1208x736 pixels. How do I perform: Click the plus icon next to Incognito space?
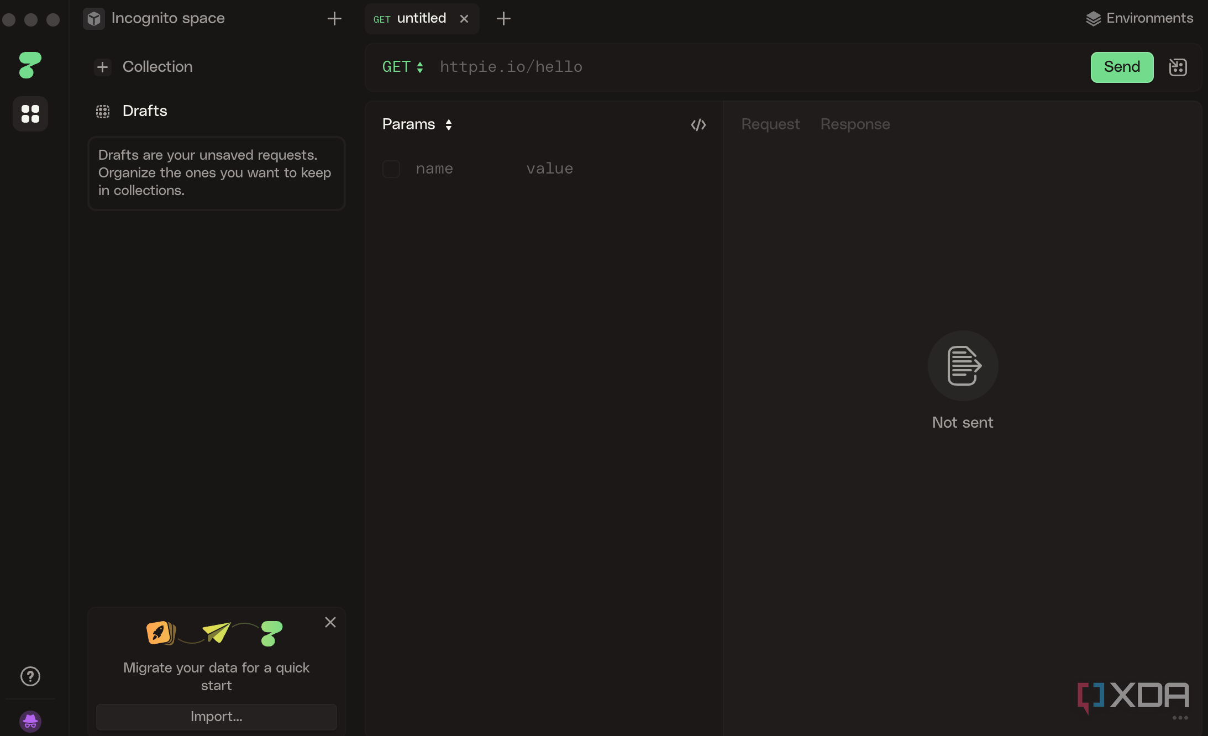[334, 18]
